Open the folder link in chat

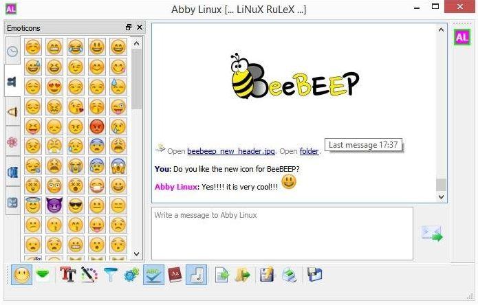click(309, 151)
